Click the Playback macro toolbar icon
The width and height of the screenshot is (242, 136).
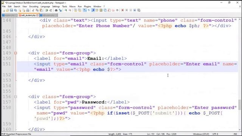[x=131, y=10]
